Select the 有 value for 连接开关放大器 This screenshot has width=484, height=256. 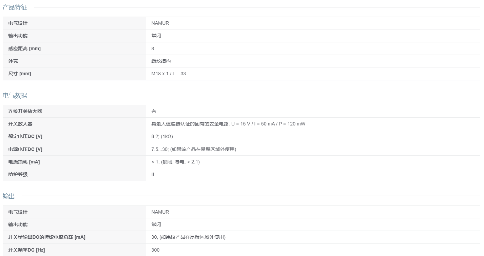click(x=154, y=111)
